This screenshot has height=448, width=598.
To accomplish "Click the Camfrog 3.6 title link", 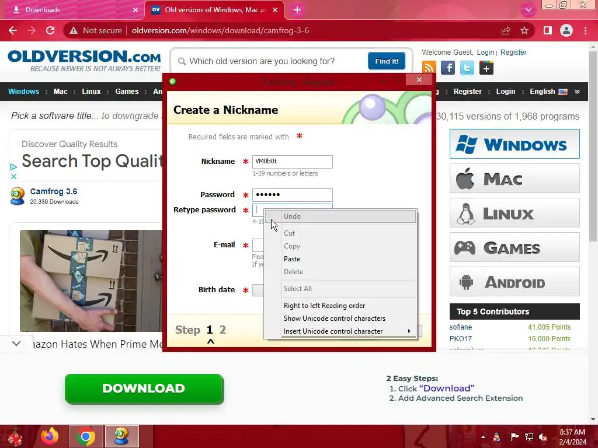I will pos(53,191).
